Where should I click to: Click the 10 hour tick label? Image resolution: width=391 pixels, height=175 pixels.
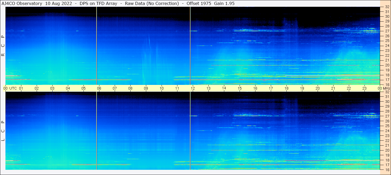[x=162, y=88]
